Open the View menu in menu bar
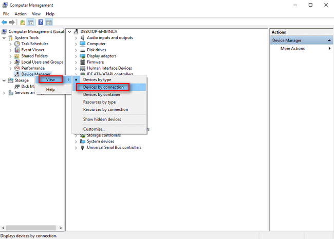 pyautogui.click(x=36, y=14)
